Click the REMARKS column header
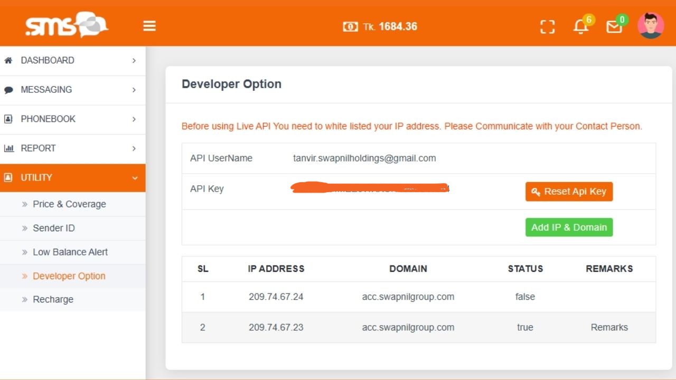Image resolution: width=676 pixels, height=380 pixels. pyautogui.click(x=609, y=269)
